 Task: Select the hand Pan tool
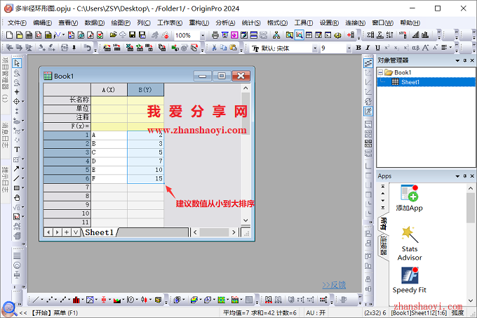pyautogui.click(x=17, y=198)
